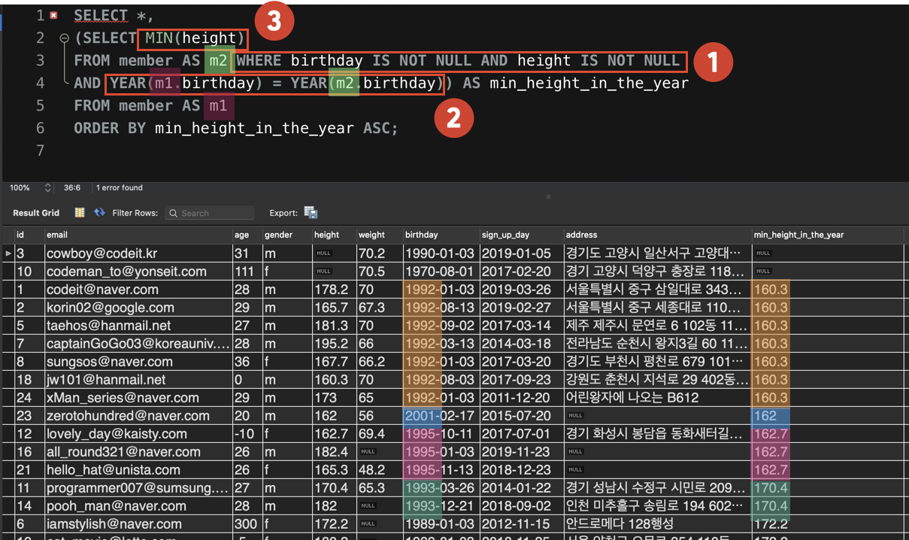This screenshot has width=909, height=540.
Task: Sort by the weight column header
Action: coord(380,235)
